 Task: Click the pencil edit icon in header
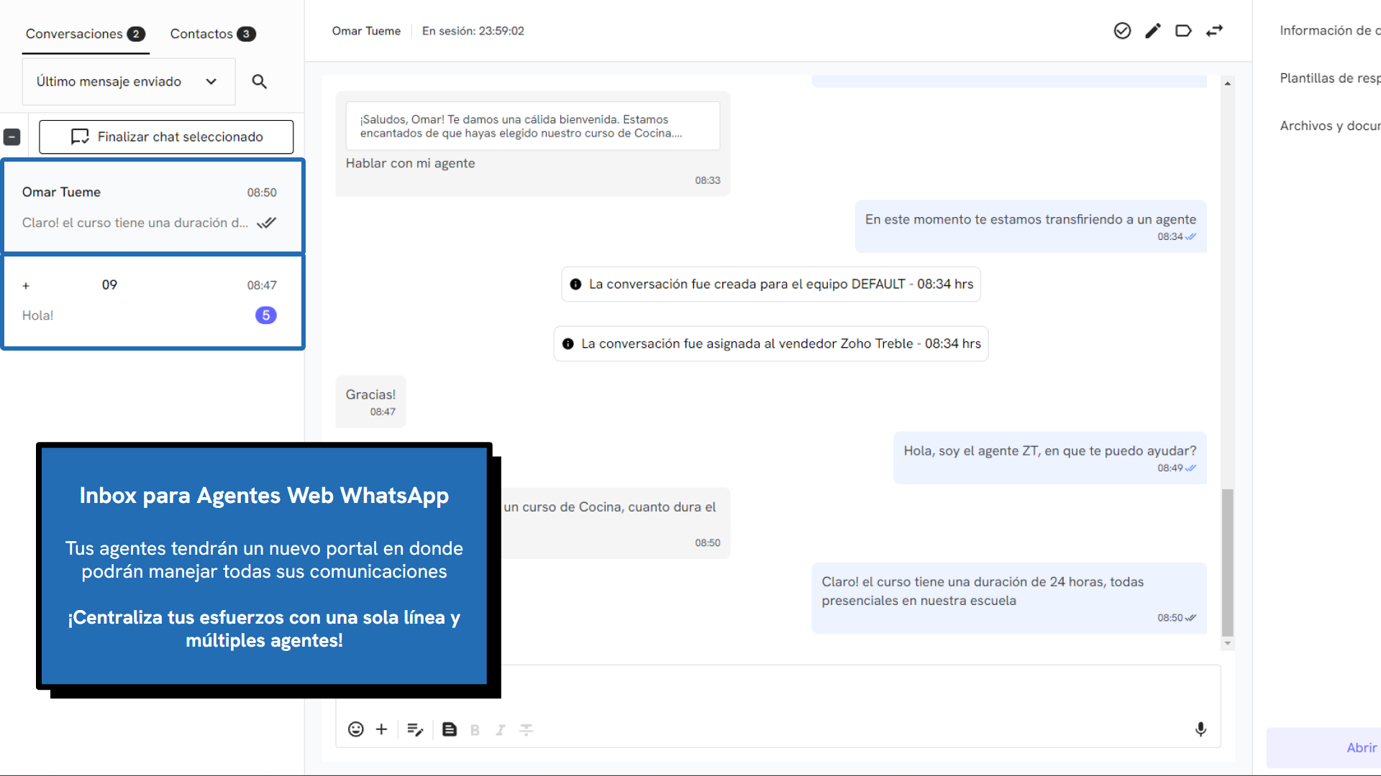(1153, 31)
